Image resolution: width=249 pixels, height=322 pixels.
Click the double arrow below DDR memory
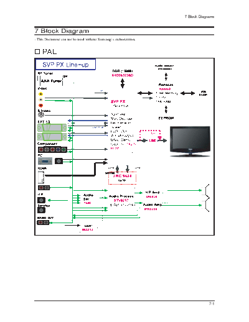click(x=123, y=83)
